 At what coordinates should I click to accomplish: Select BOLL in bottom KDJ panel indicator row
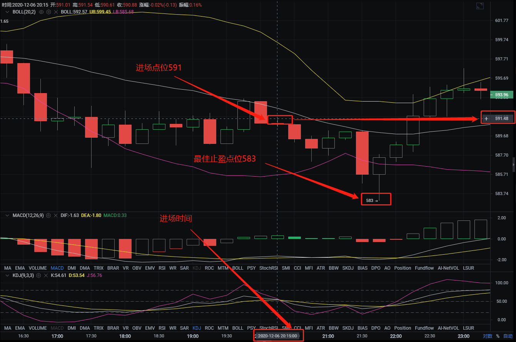click(238, 328)
